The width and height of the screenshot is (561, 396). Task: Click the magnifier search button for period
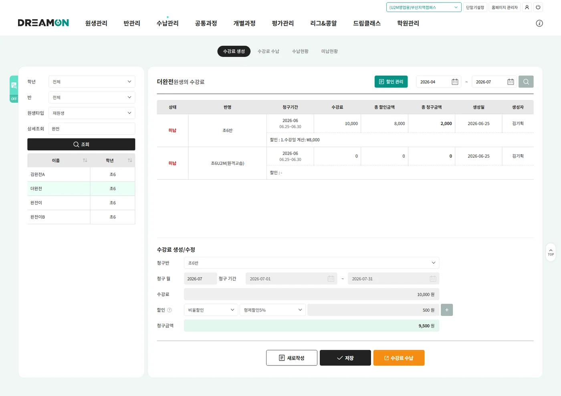[526, 82]
